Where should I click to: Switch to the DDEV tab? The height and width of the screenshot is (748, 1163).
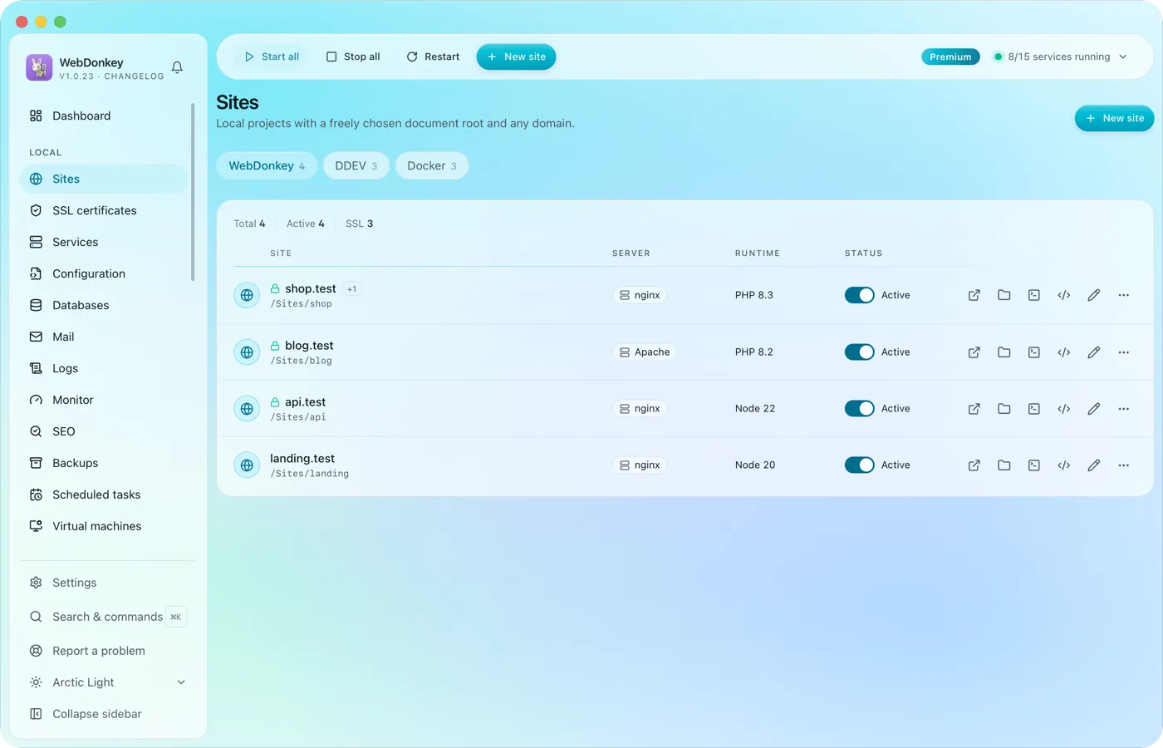356,165
